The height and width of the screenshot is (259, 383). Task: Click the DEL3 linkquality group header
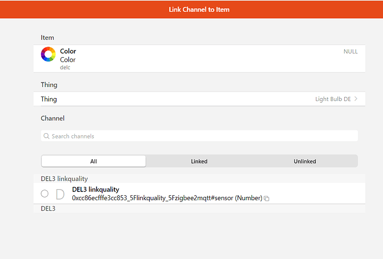(64, 179)
